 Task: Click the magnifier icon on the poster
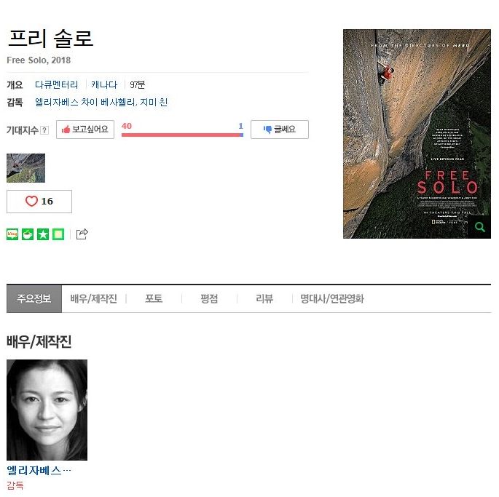point(480,227)
